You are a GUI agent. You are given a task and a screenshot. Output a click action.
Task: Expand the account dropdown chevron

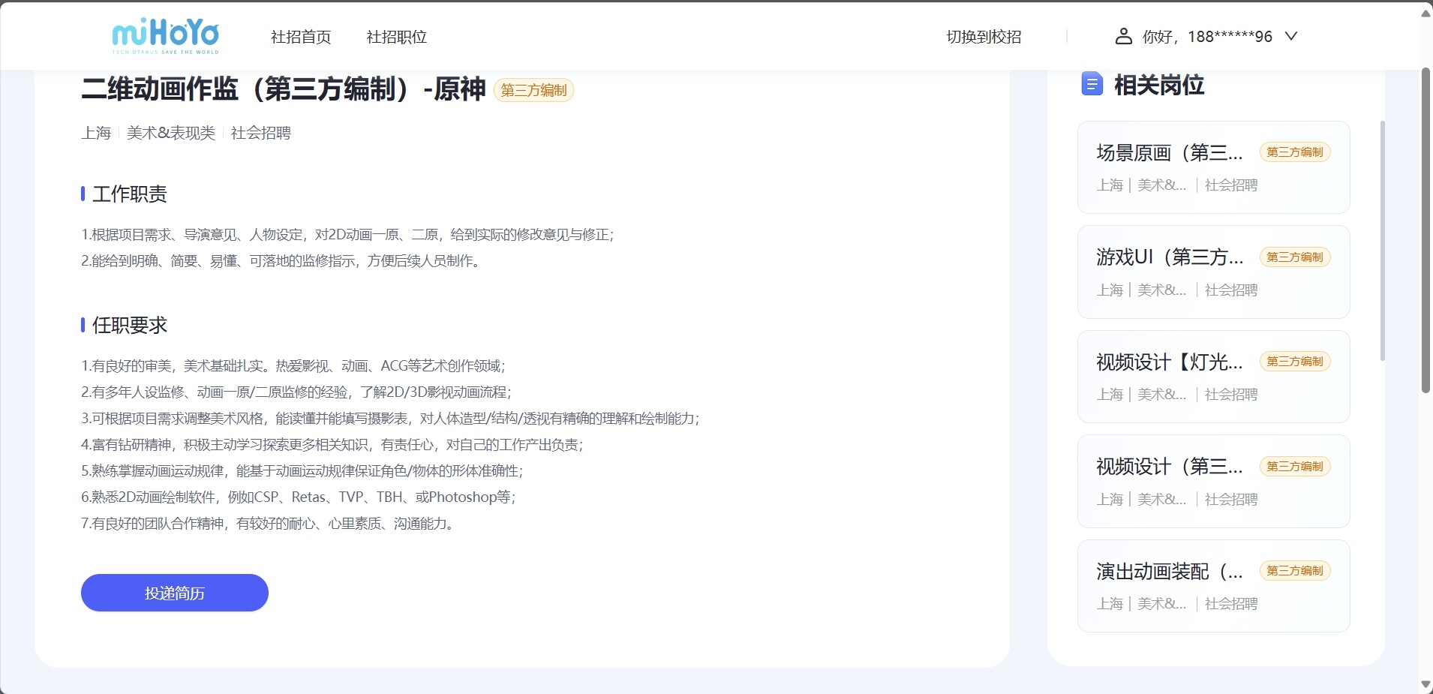click(x=1291, y=36)
